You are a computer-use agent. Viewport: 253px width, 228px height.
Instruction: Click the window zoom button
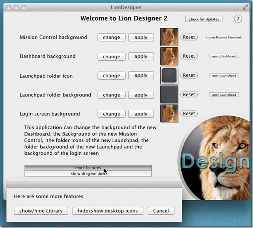[24, 7]
